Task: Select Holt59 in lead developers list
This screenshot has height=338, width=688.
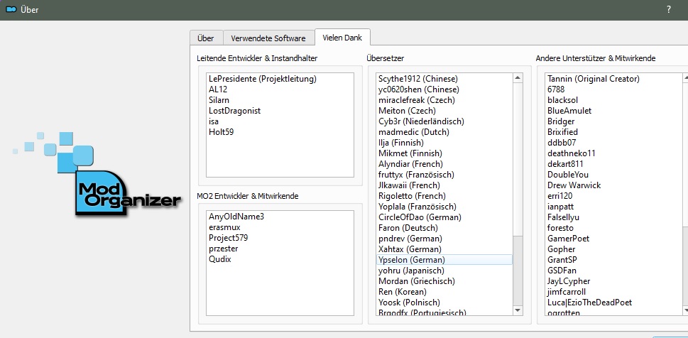Action: (x=221, y=132)
